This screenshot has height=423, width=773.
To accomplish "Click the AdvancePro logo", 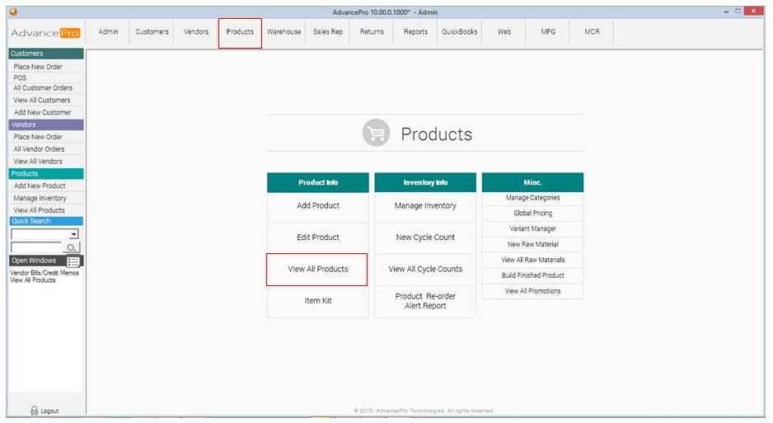I will coord(45,32).
